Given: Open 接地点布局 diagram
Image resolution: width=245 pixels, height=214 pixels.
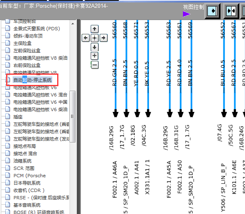Looking at the screenshot, I should [24, 146].
